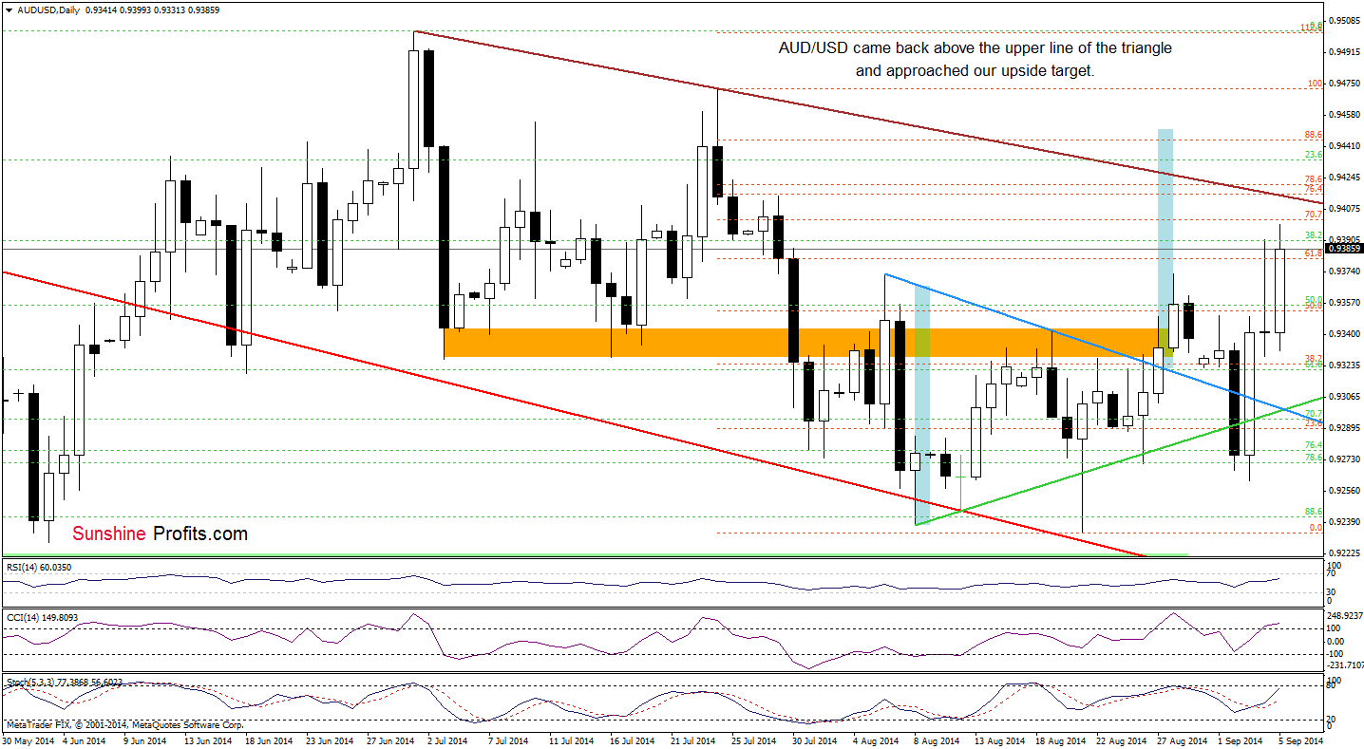Click the CCI scale value -231.7107
Viewport: 1364px width, 749px height.
(x=1345, y=665)
